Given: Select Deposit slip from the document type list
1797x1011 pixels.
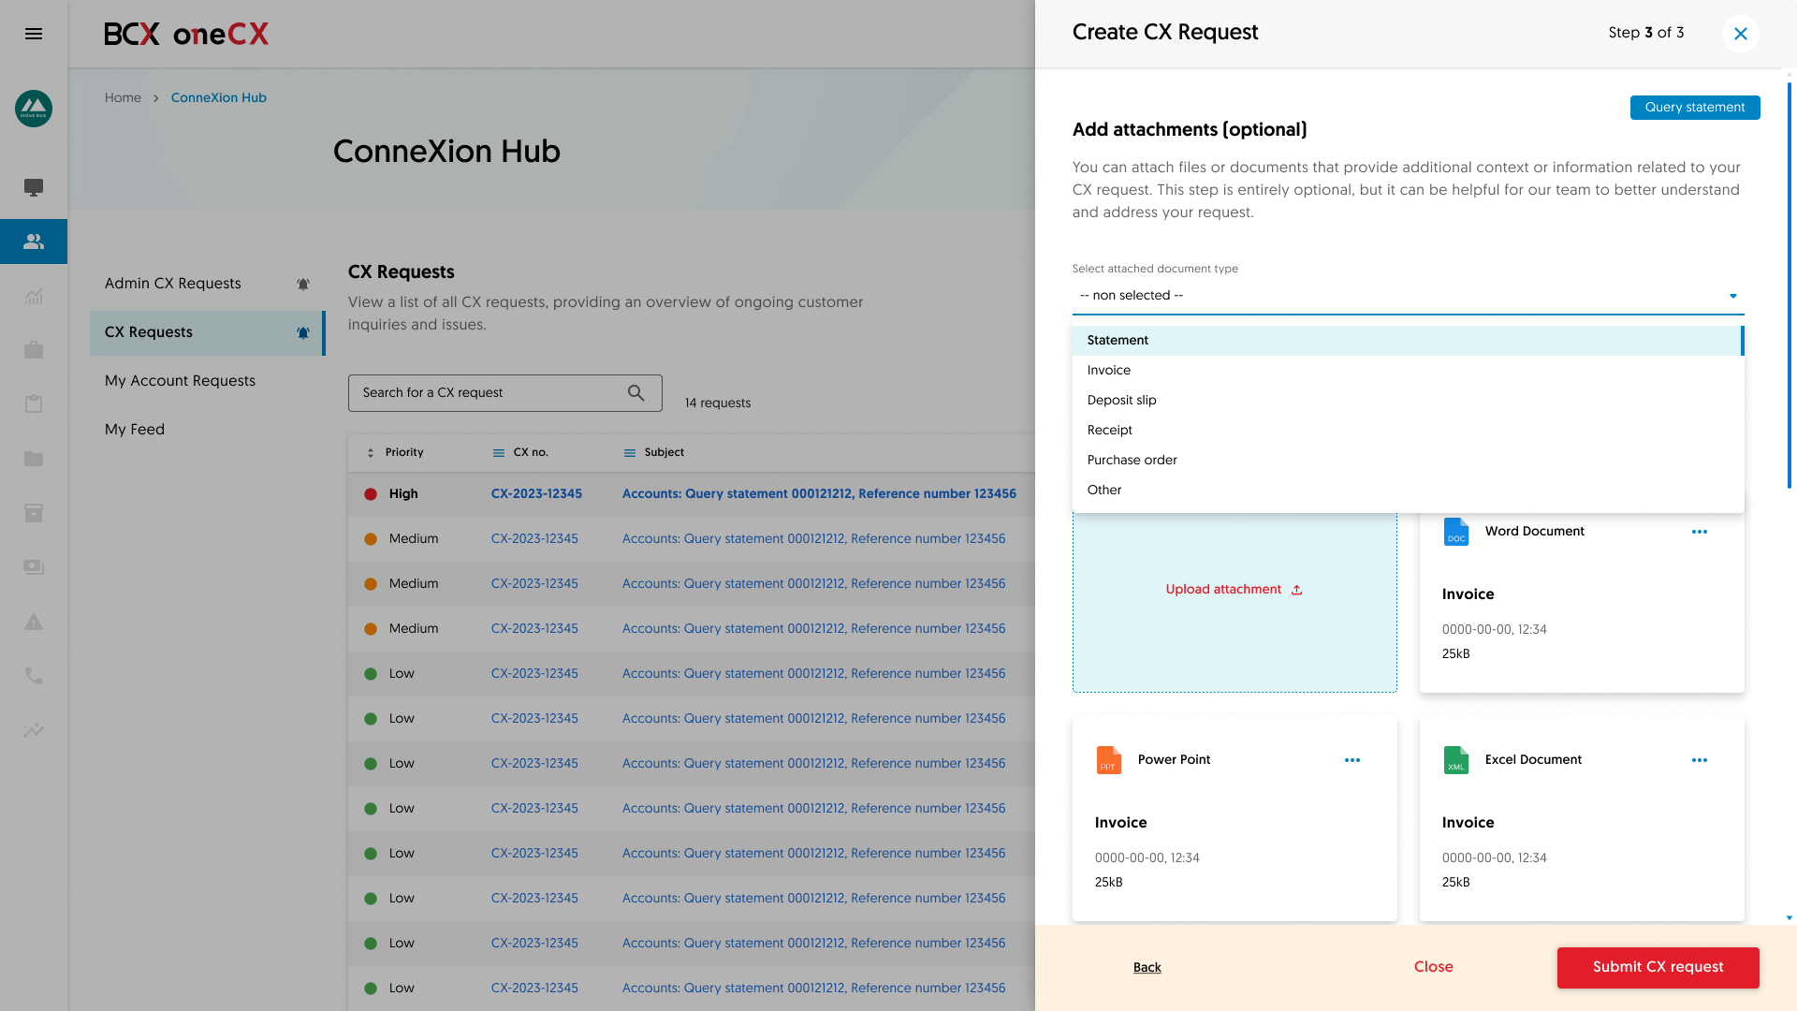Looking at the screenshot, I should coord(1121,400).
